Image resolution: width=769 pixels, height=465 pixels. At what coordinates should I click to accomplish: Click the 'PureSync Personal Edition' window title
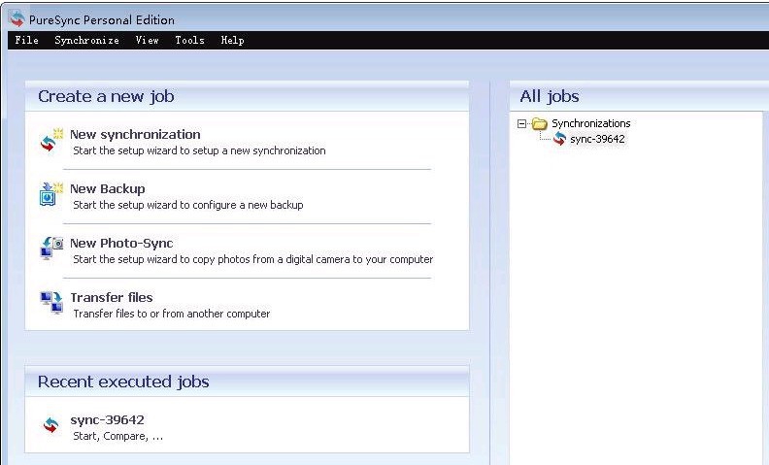point(102,20)
